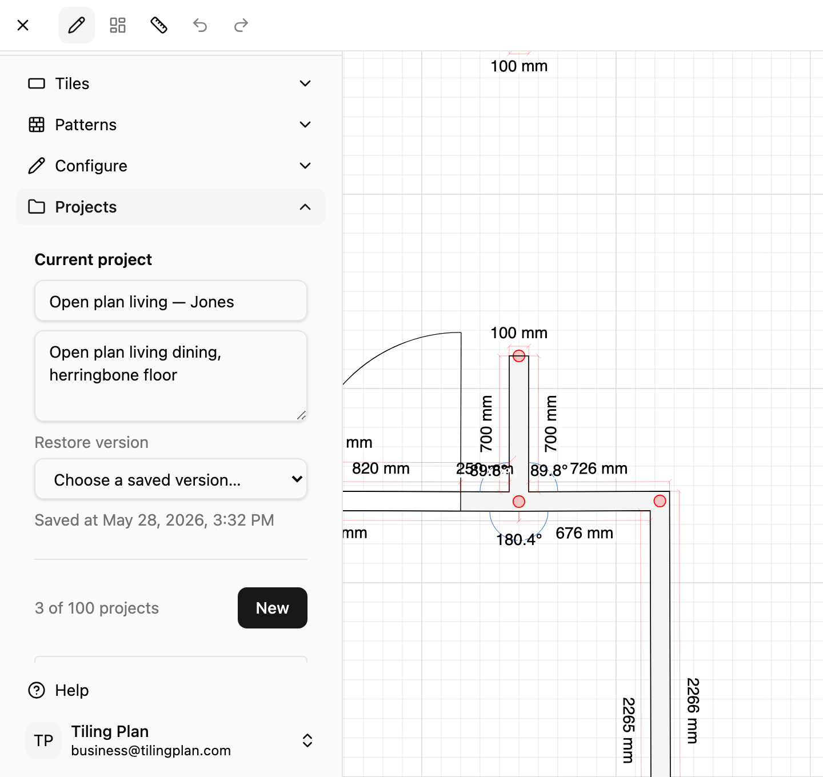823x777 pixels.
Task: Click the project name field Open plan living — Jones
Action: [x=171, y=301]
